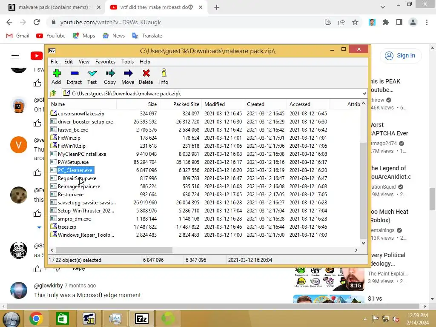This screenshot has width=436, height=327.
Task: Click the share page icon in address bar
Action: (341, 22)
